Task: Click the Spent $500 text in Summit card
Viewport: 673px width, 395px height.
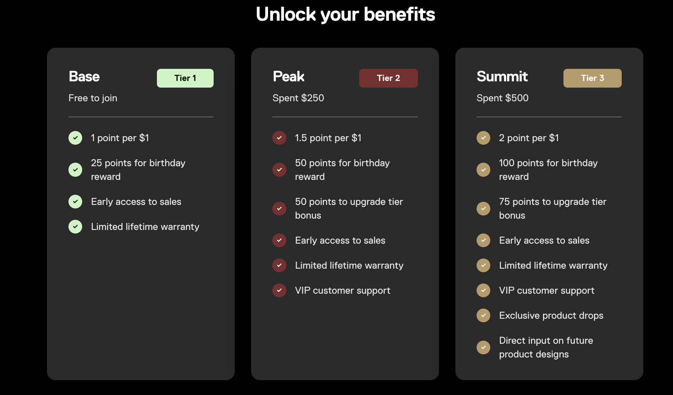Action: (502, 98)
